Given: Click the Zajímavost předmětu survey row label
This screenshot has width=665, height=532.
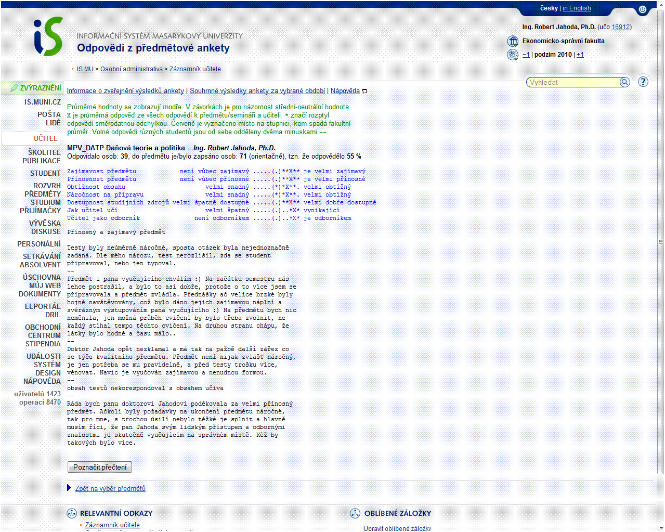Looking at the screenshot, I should pyautogui.click(x=102, y=171).
